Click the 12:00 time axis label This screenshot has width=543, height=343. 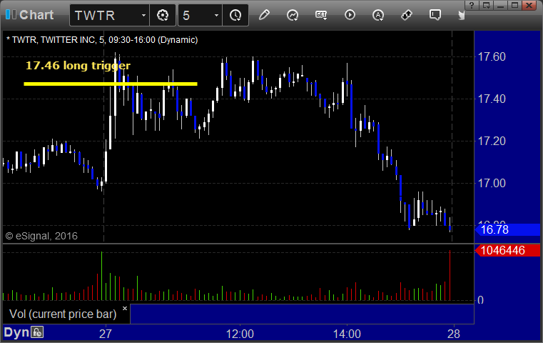(x=240, y=334)
